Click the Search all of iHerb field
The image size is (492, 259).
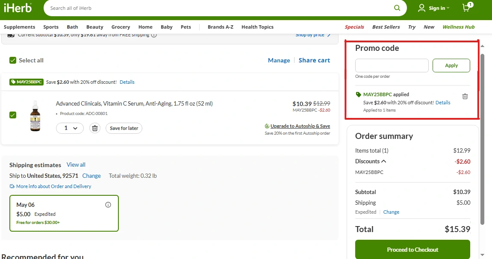coord(220,8)
